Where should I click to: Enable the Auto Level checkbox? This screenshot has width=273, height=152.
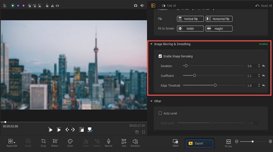coord(160,113)
